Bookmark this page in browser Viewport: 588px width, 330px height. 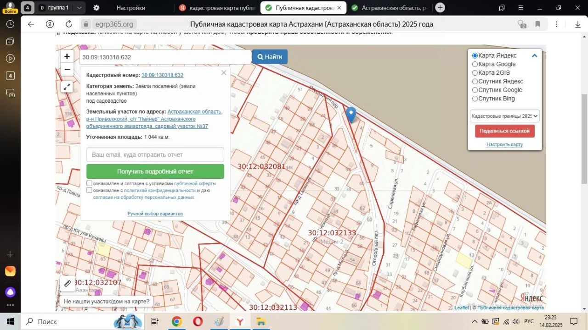pos(537,24)
